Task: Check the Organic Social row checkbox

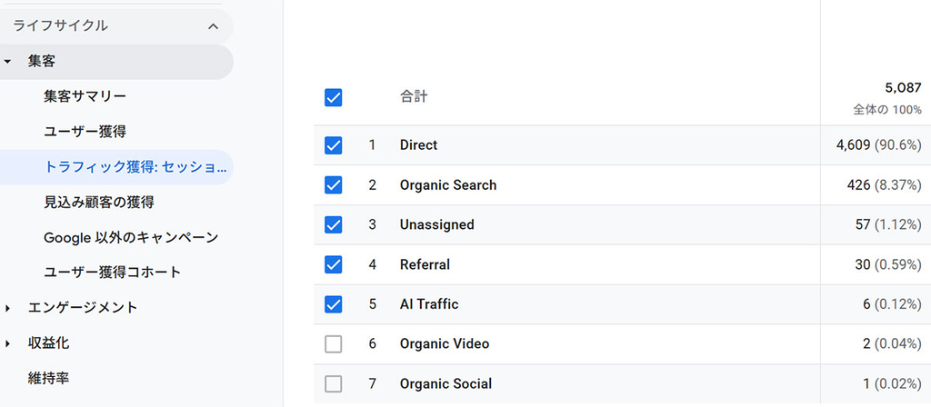Action: tap(334, 384)
